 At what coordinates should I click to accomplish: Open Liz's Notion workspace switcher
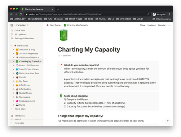click(19, 25)
